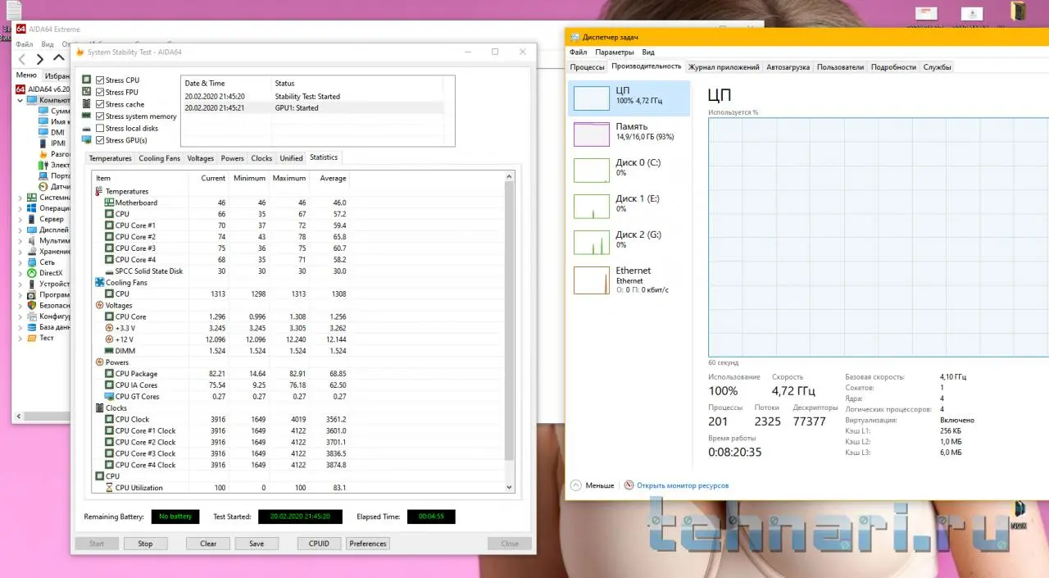
Task: Toggle the Stress CPU checkbox
Action: (x=100, y=80)
